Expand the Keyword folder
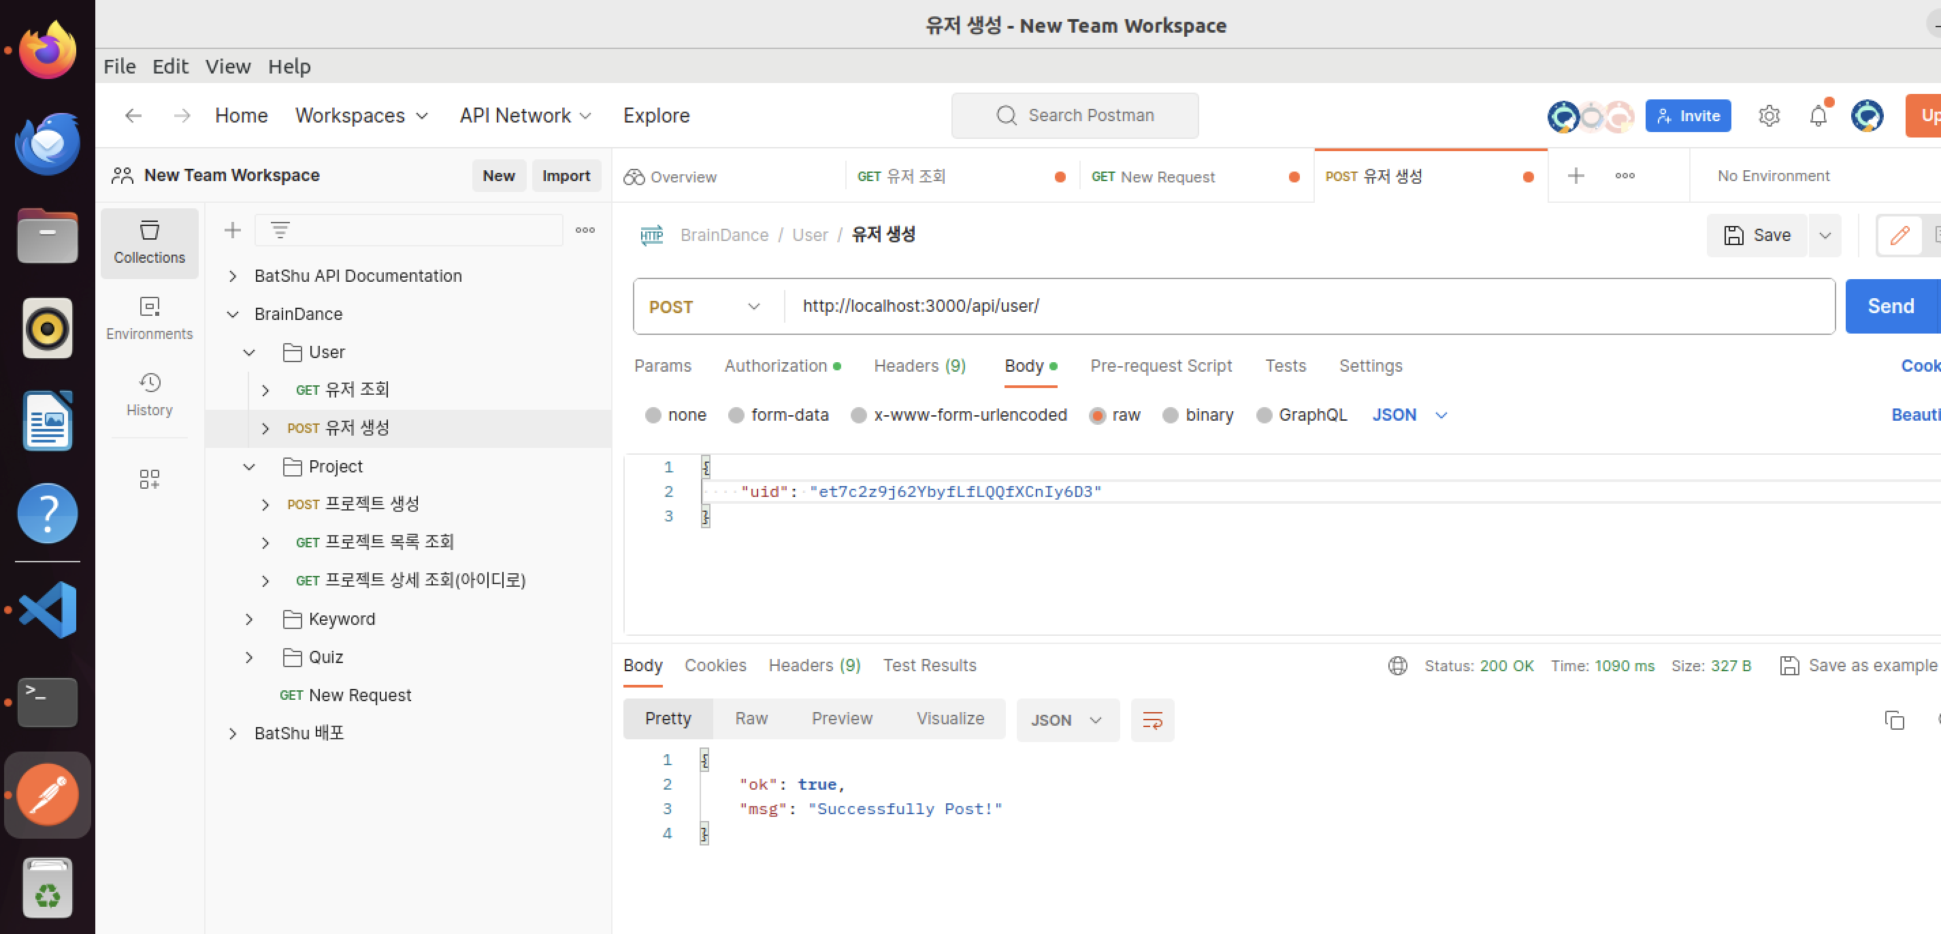The width and height of the screenshot is (1941, 934). pos(248,619)
